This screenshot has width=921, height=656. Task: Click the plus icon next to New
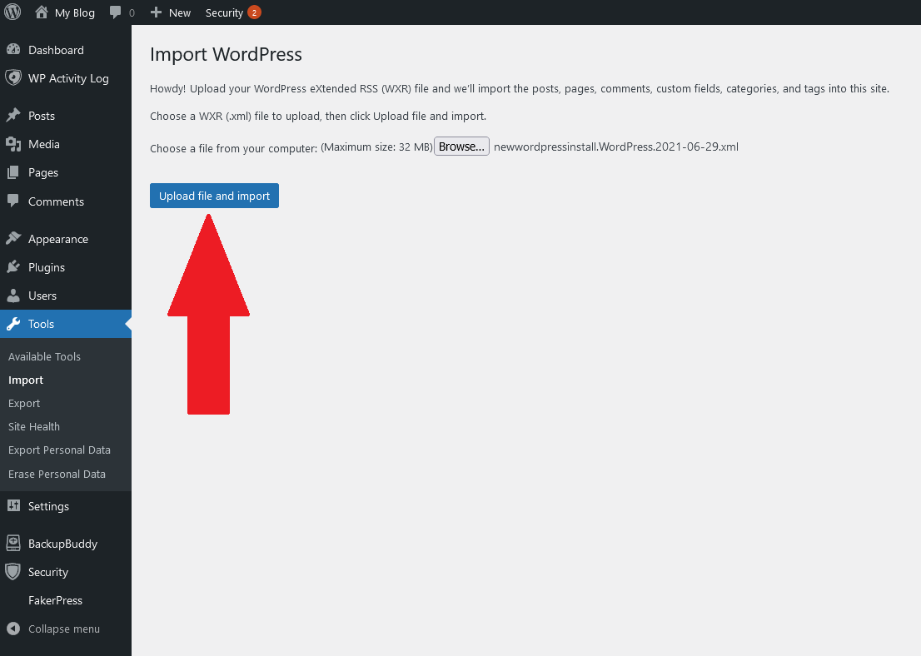pos(156,12)
